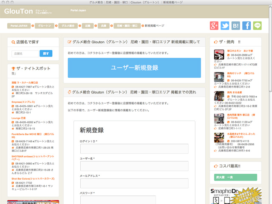This screenshot has width=272, height=204.
Task: Click the big ユーザー新規登録 button
Action: [x=134, y=68]
